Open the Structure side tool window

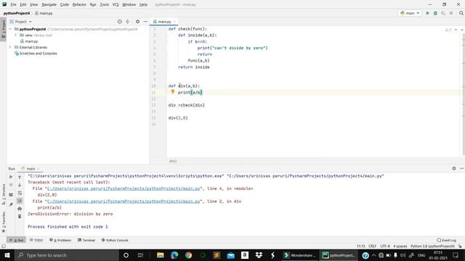[4, 194]
